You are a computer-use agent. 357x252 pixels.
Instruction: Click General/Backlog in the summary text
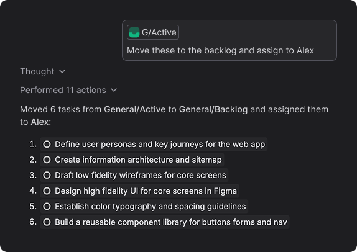coord(213,109)
